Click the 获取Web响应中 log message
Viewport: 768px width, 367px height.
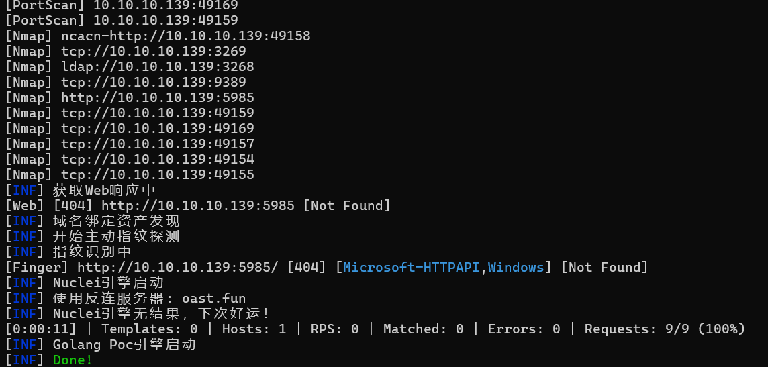104,190
